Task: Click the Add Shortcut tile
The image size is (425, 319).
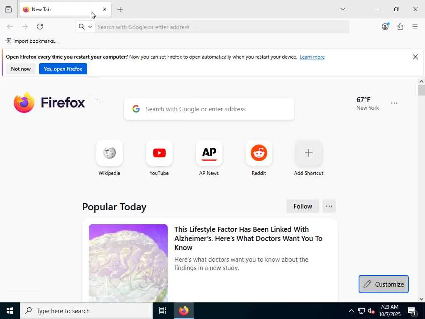Action: 308,158
